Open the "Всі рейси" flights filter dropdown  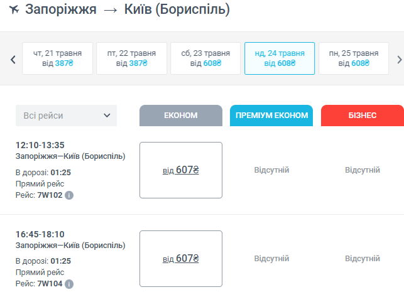tap(67, 116)
